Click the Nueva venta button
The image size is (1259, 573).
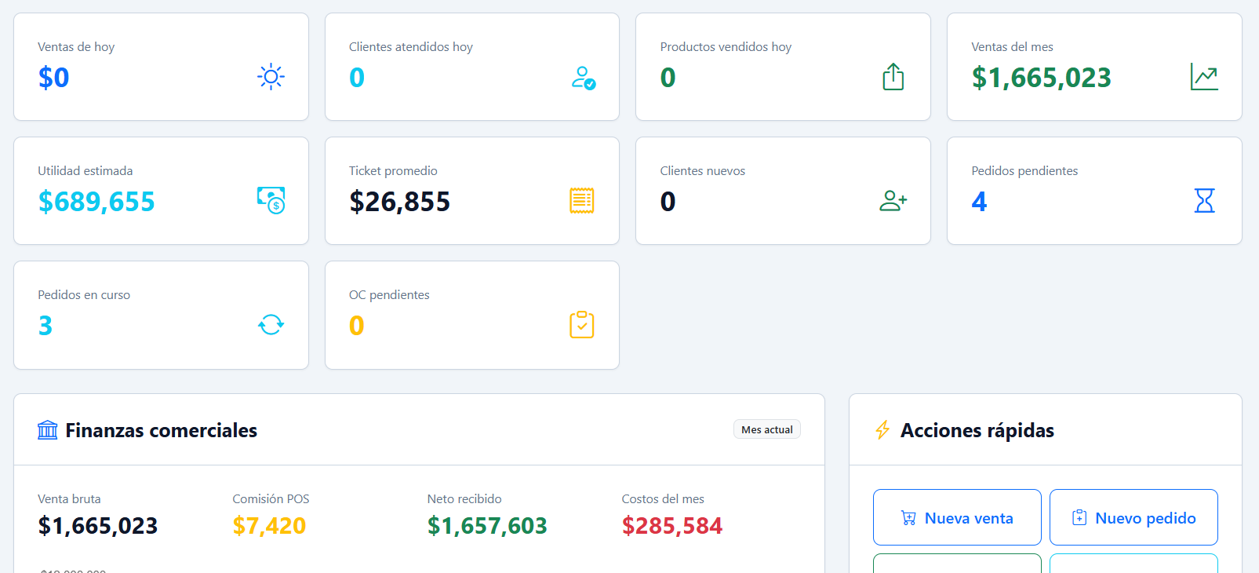957,517
